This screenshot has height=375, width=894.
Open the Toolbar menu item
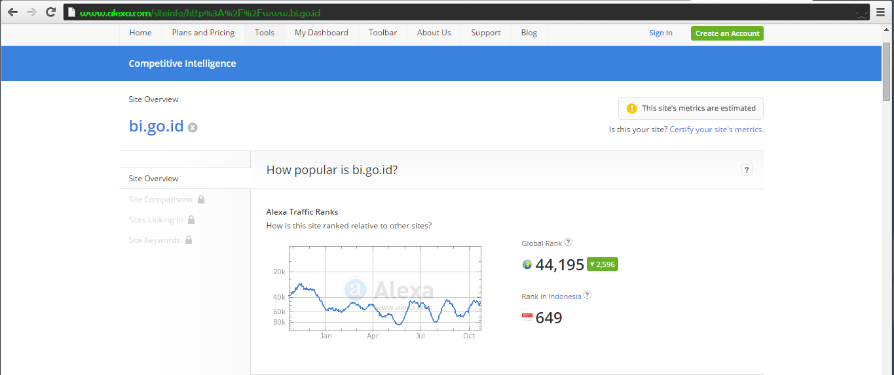tap(382, 33)
